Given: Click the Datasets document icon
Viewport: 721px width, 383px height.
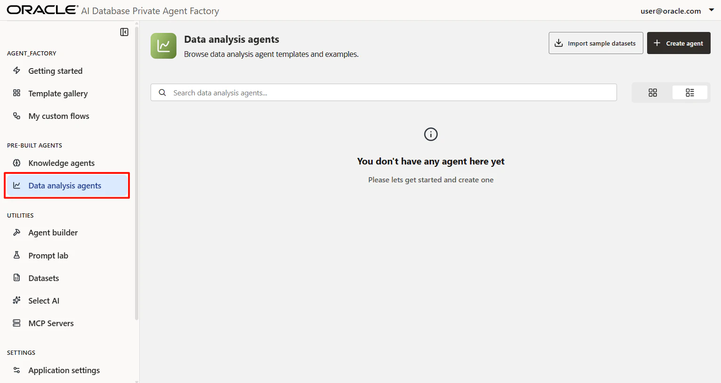Looking at the screenshot, I should [x=16, y=278].
